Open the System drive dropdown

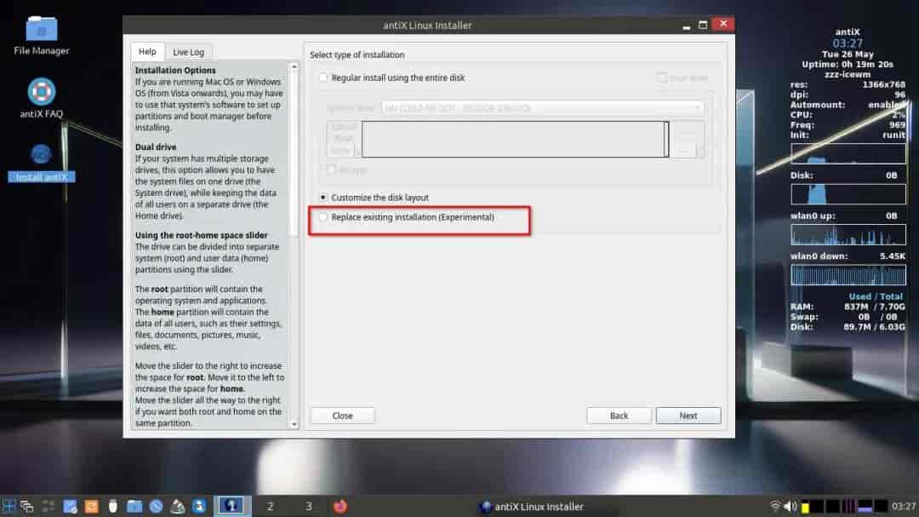[543, 108]
